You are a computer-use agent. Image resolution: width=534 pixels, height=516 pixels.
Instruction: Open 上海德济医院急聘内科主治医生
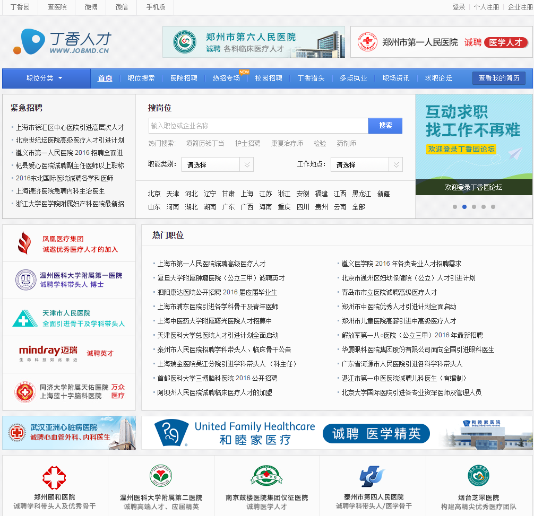[60, 191]
